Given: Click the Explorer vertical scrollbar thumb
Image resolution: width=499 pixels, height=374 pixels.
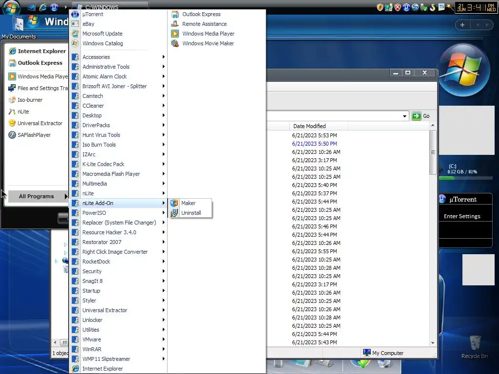Looking at the screenshot, I should [433, 152].
